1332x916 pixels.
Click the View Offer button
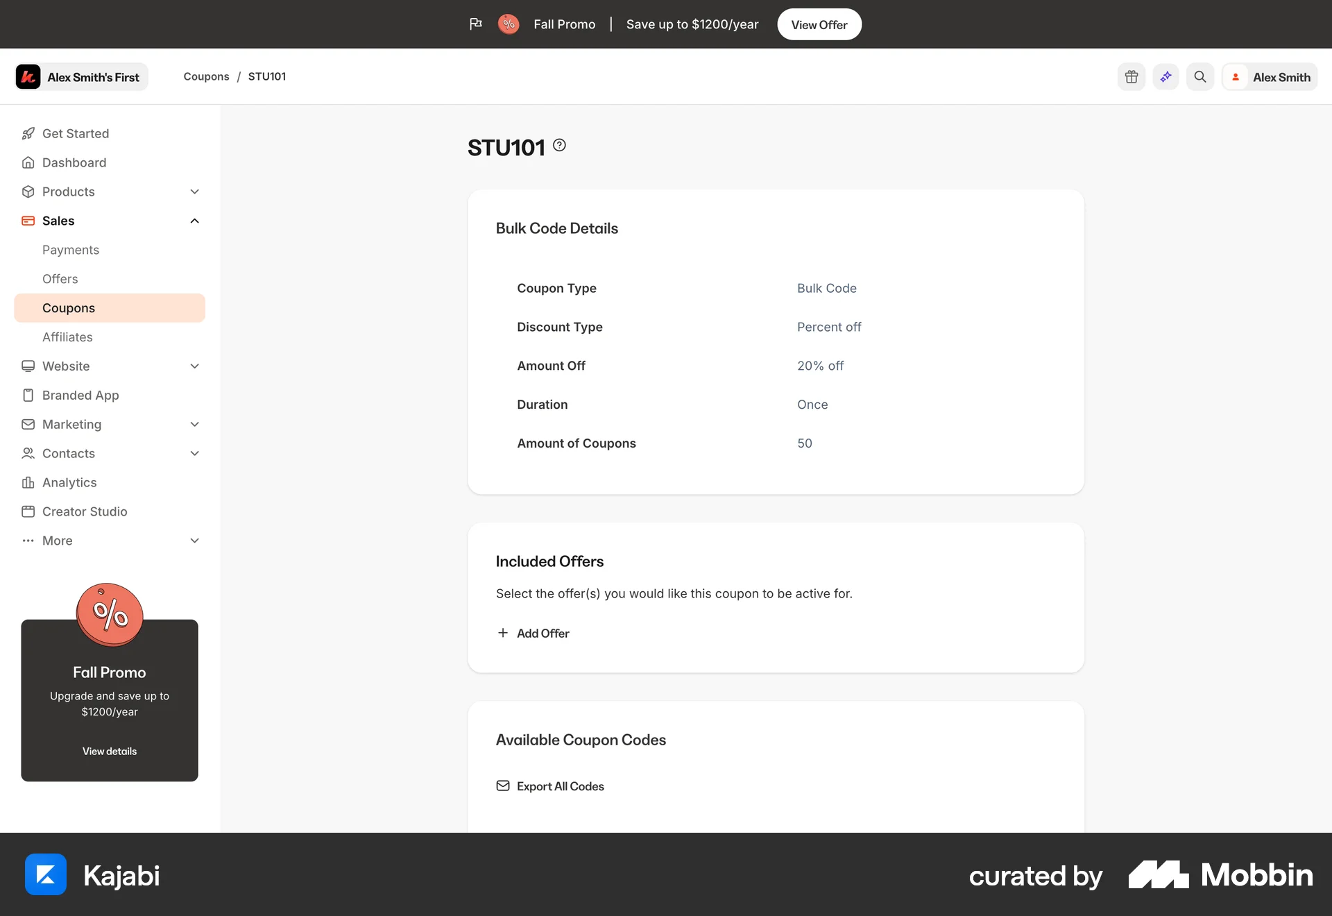point(819,24)
